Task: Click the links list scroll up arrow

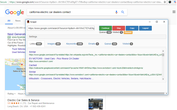Action: 163,51
